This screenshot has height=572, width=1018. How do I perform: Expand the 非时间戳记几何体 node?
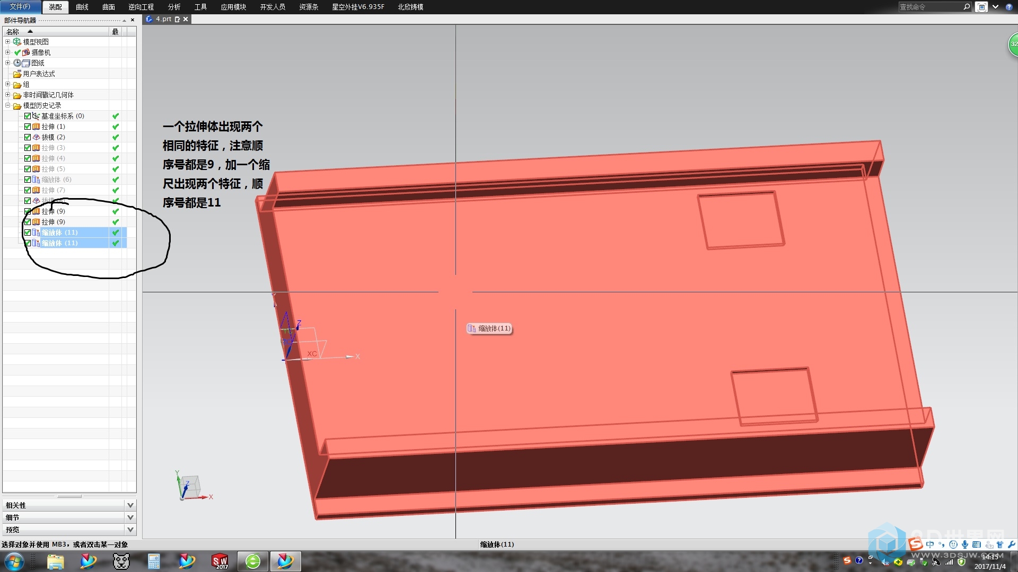click(7, 94)
